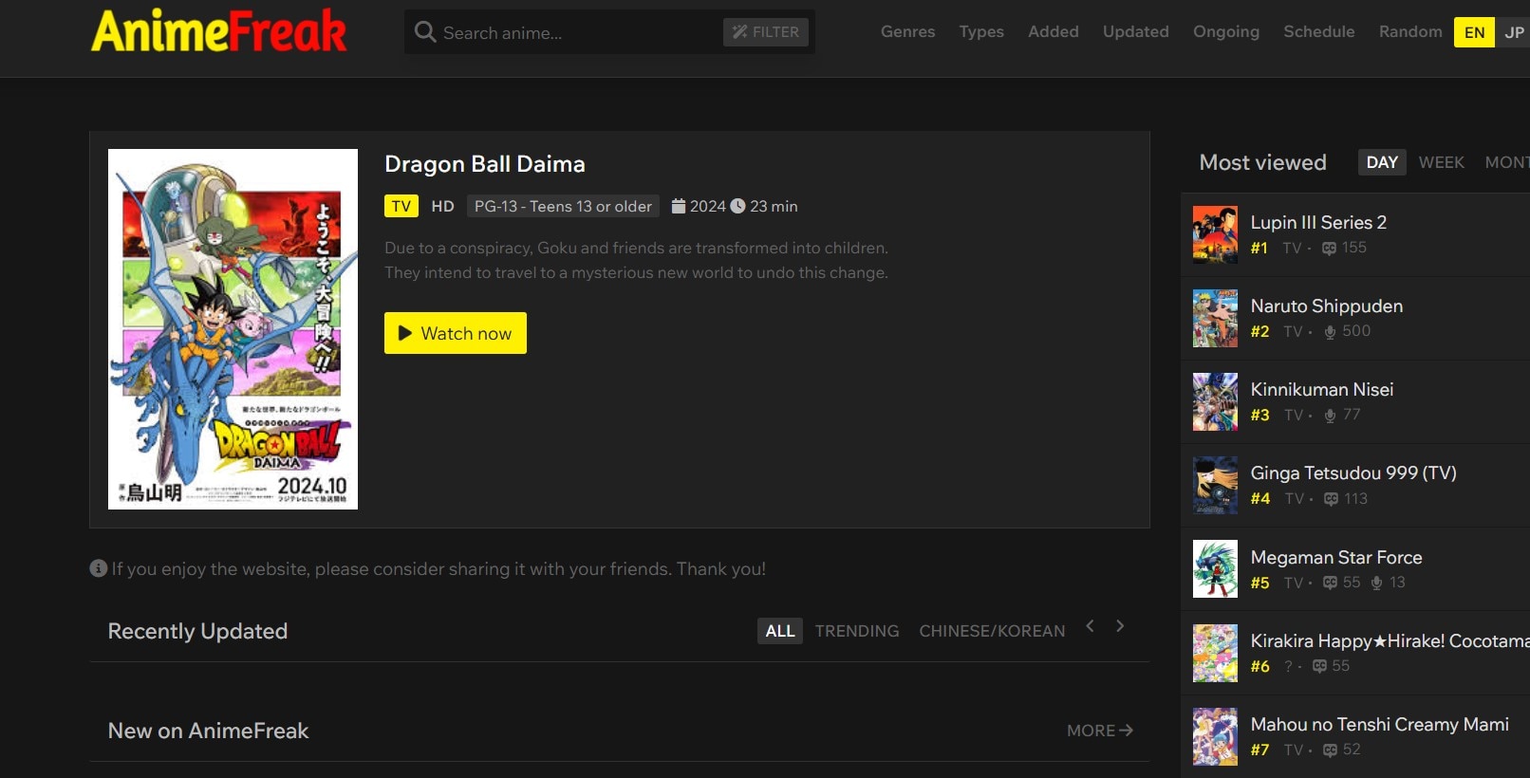Select the ALL tab in Recently Updated
Image resolution: width=1530 pixels, height=778 pixels.
tap(780, 631)
